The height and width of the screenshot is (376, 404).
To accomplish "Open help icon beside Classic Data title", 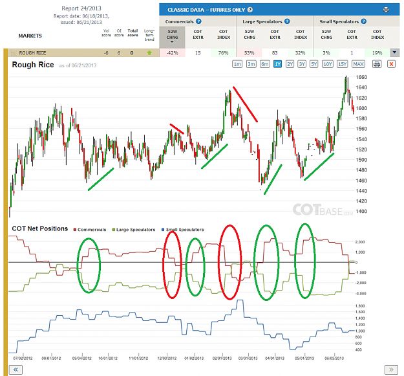I will (250, 10).
